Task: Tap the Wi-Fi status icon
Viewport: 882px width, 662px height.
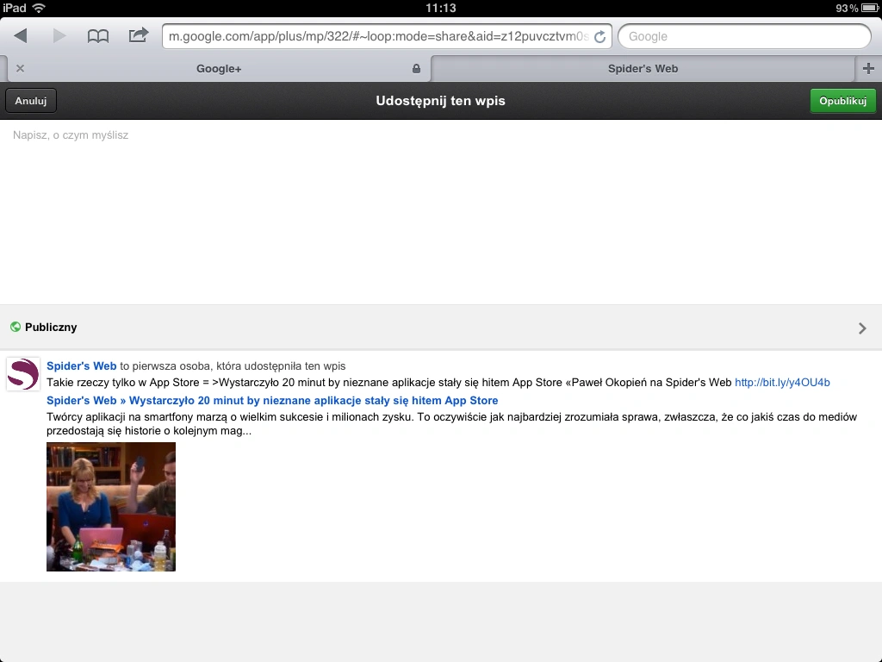Action: (x=39, y=8)
